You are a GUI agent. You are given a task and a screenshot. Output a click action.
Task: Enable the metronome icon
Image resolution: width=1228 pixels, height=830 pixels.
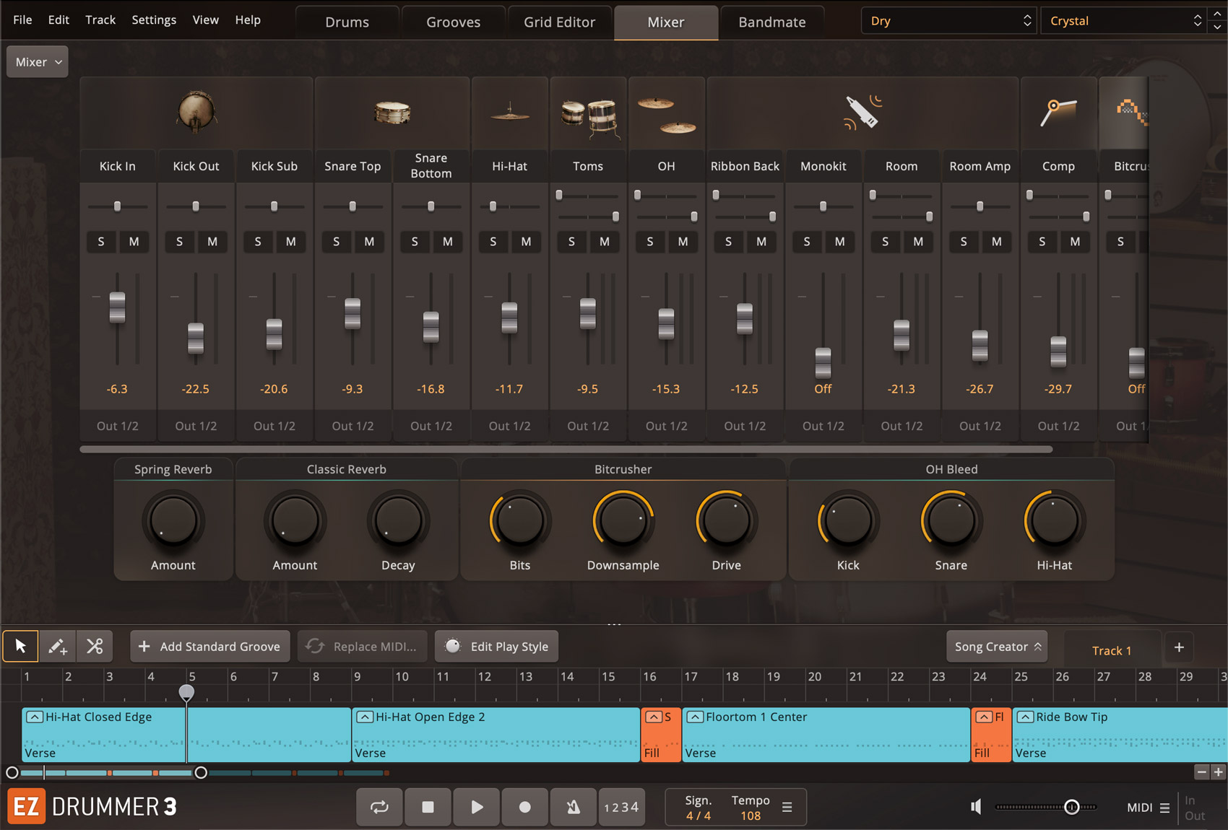[x=574, y=807]
